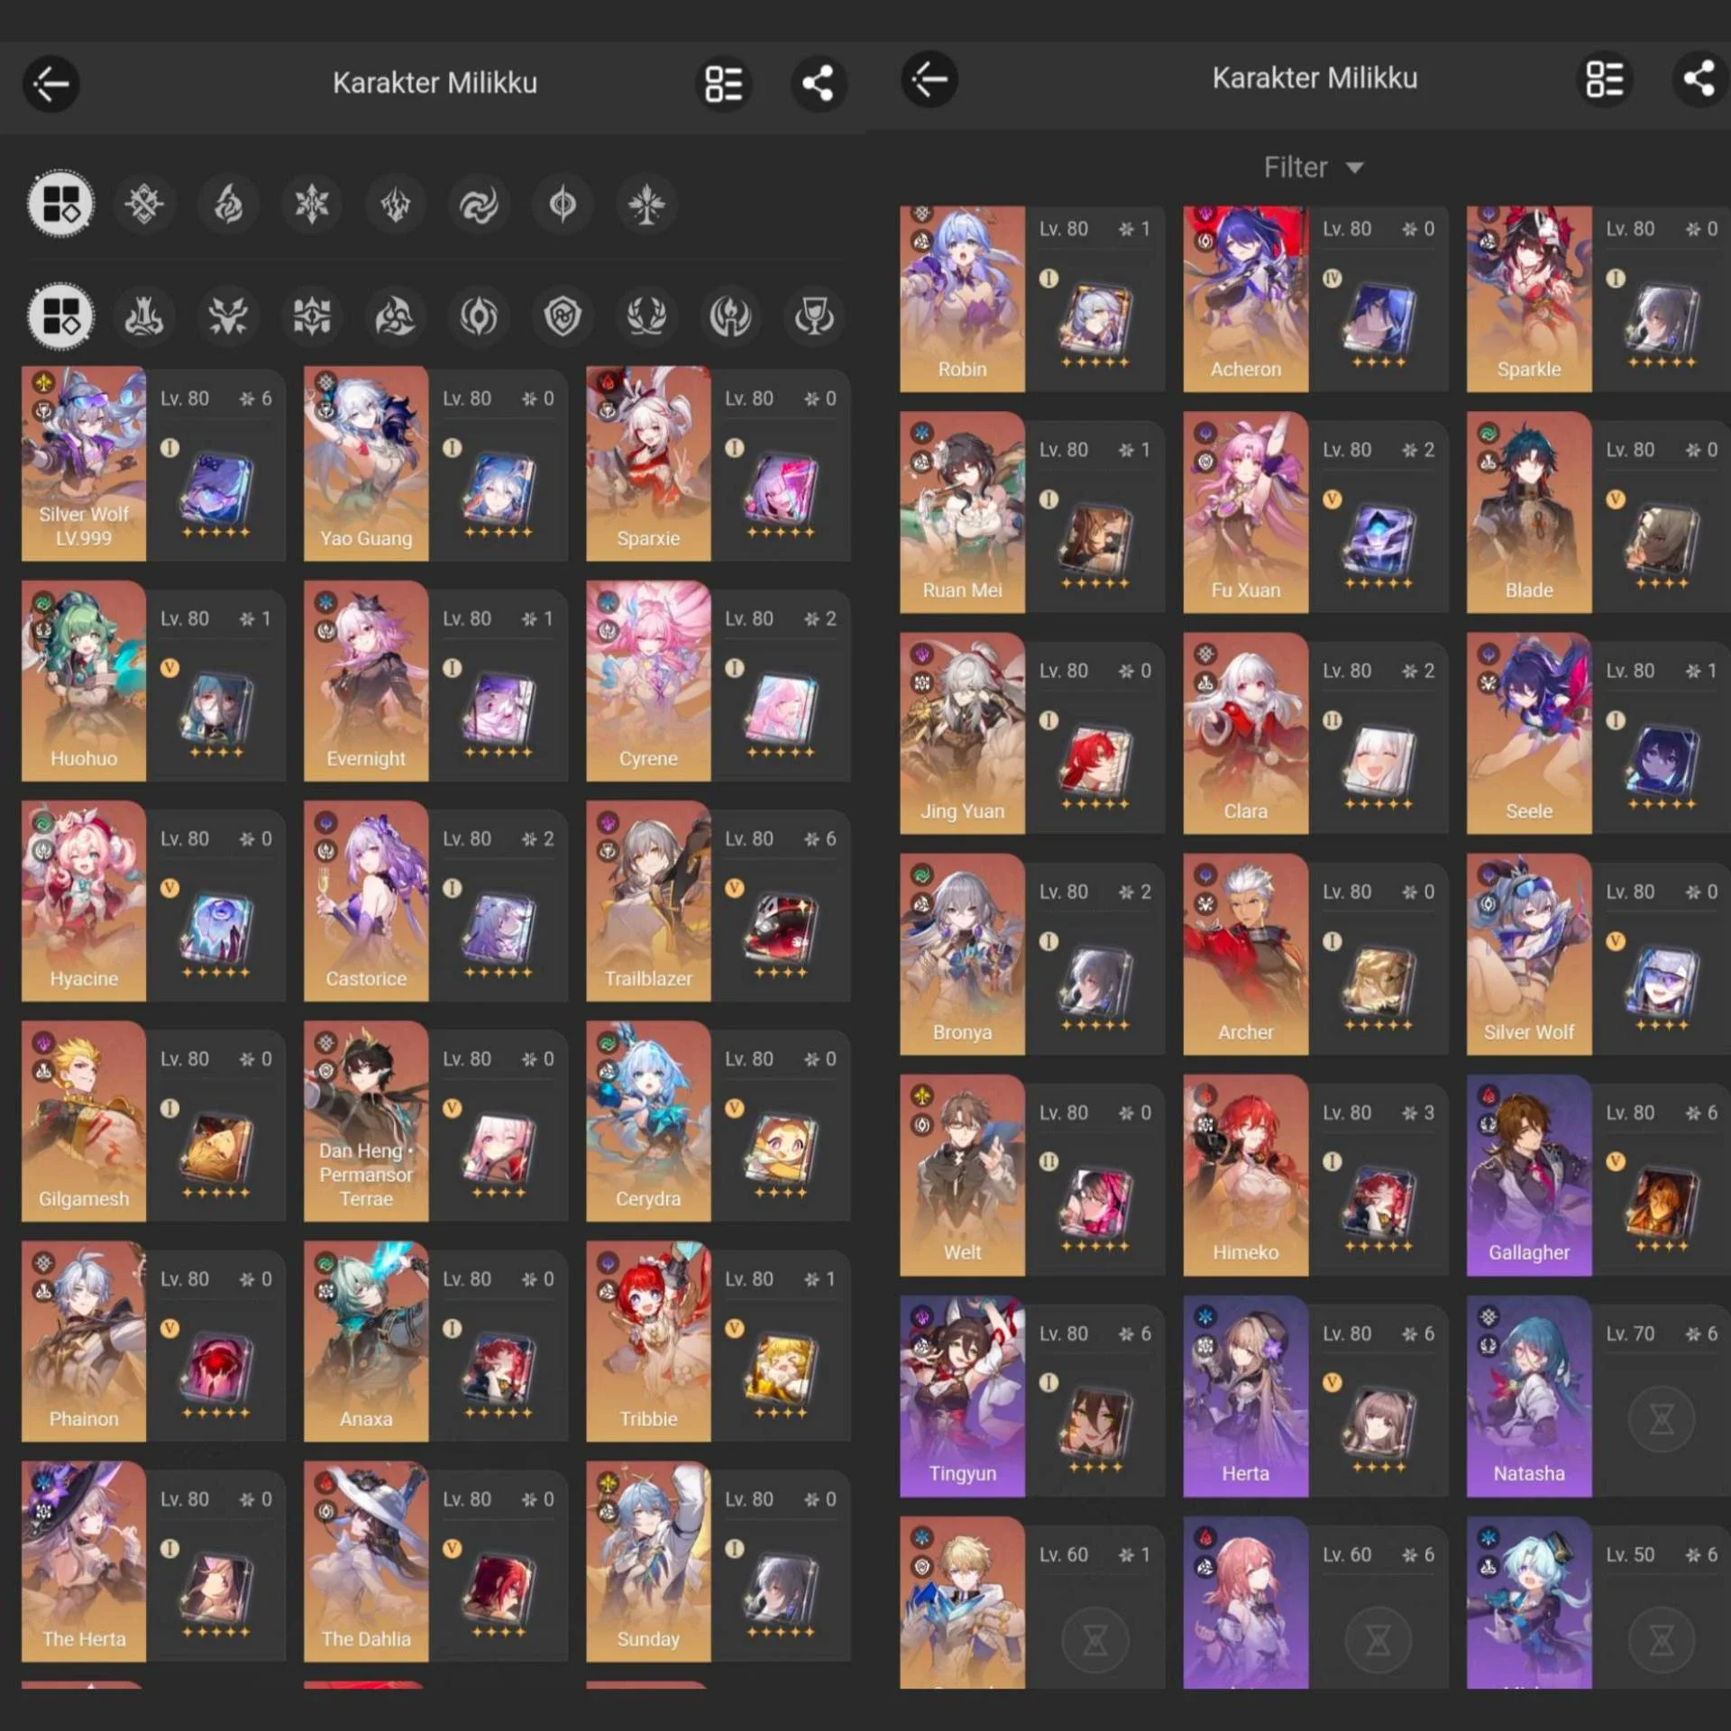Viewport: 1731px width, 1731px height.
Task: Go back from the left Karakter Milikku panel
Action: coord(51,84)
